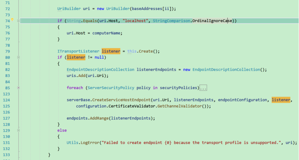Collapse the listener null check block at line 80
The width and height of the screenshot is (299, 160).
(18, 57)
